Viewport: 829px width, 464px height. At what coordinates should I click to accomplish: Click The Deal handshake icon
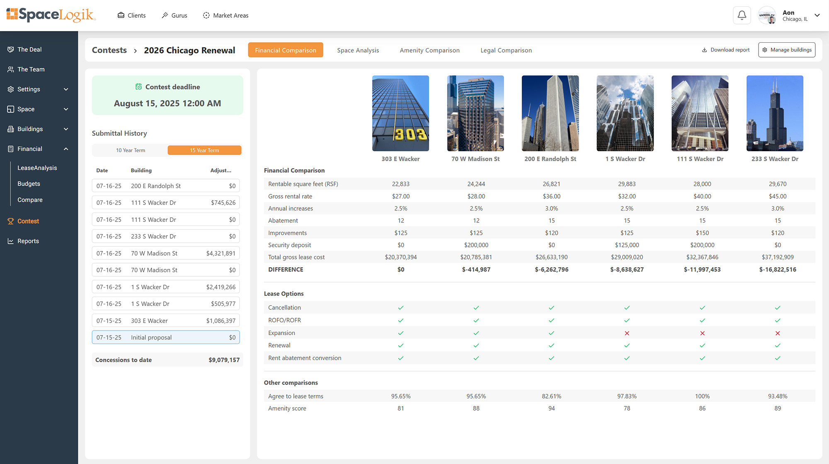tap(11, 49)
